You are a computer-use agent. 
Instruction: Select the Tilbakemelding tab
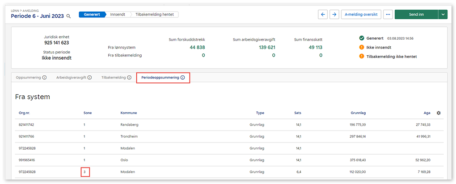(x=114, y=78)
